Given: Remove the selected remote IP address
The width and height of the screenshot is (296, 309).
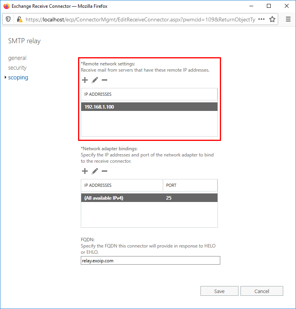Looking at the screenshot, I should (104, 80).
